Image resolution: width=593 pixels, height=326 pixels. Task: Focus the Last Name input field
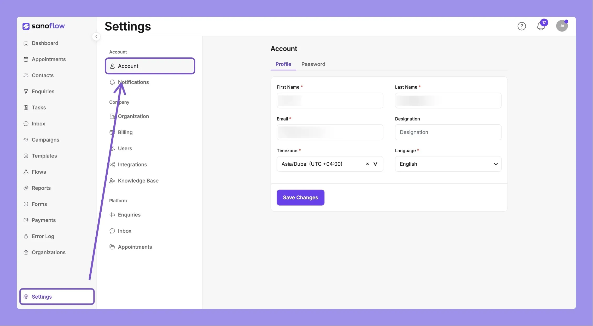point(448,101)
